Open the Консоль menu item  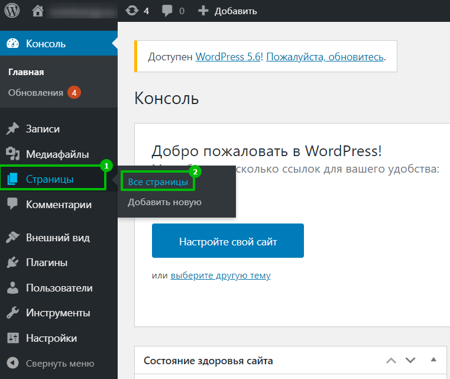click(59, 43)
